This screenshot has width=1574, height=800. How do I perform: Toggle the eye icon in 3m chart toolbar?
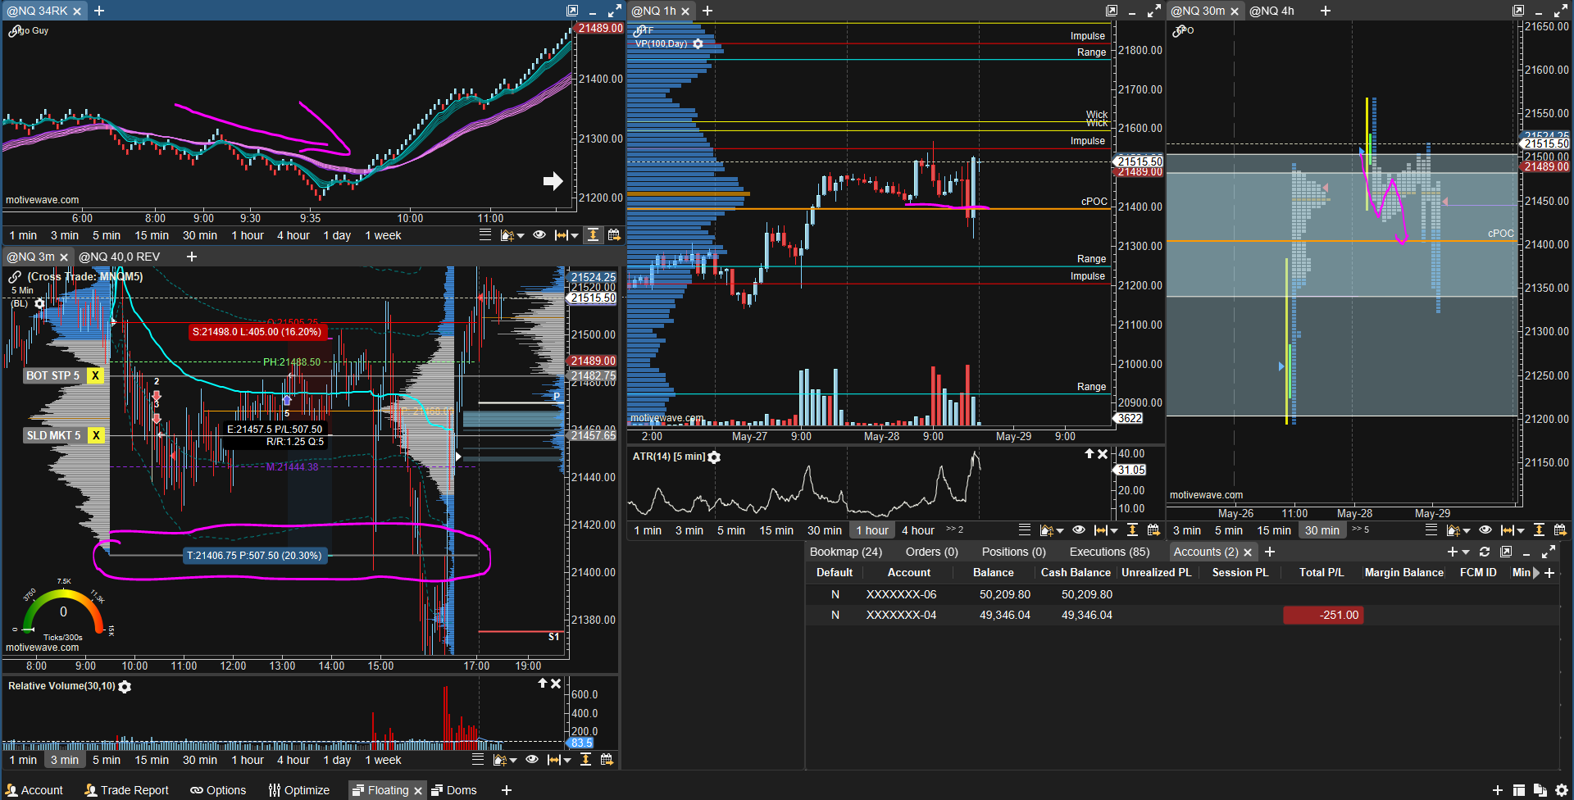click(532, 760)
